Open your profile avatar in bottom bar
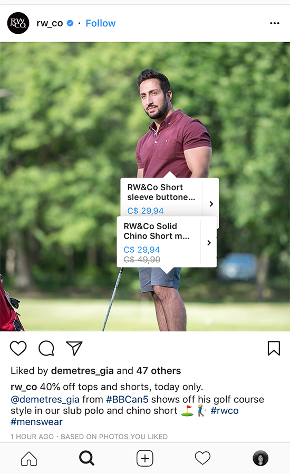The image size is (290, 474). [x=260, y=458]
